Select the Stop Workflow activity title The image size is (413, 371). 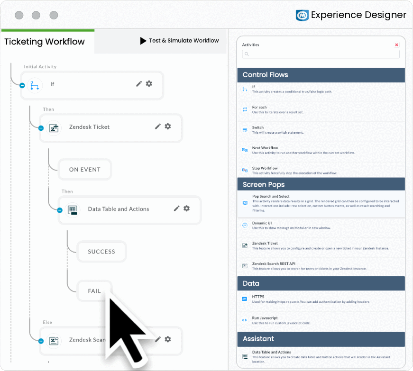[x=265, y=168]
